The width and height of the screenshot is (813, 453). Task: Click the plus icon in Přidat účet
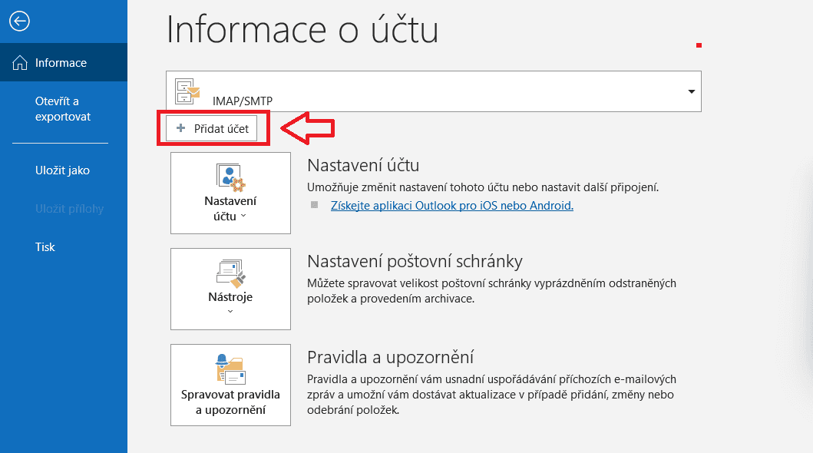point(180,128)
